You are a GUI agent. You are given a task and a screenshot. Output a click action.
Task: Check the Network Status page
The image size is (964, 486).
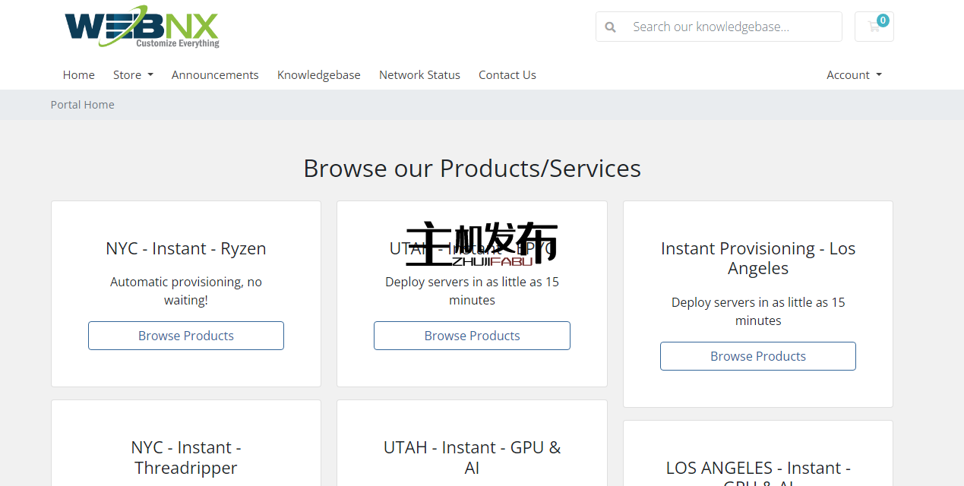pyautogui.click(x=419, y=74)
